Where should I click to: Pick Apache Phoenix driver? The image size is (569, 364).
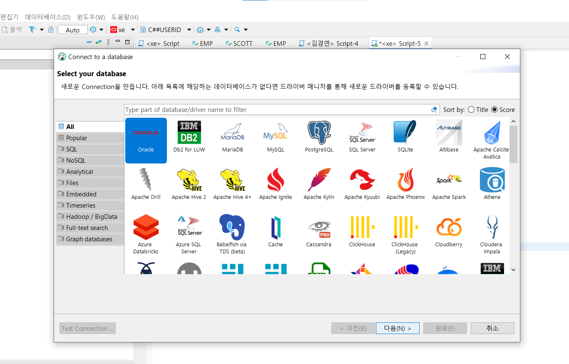(405, 184)
